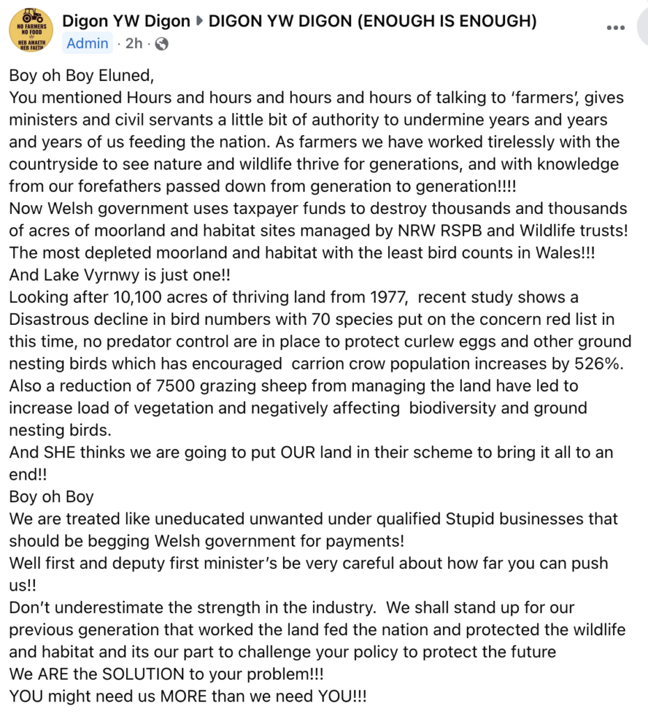648x714 pixels.
Task: Click the standalone 'Boy oh Boy' line
Action: tap(52, 497)
